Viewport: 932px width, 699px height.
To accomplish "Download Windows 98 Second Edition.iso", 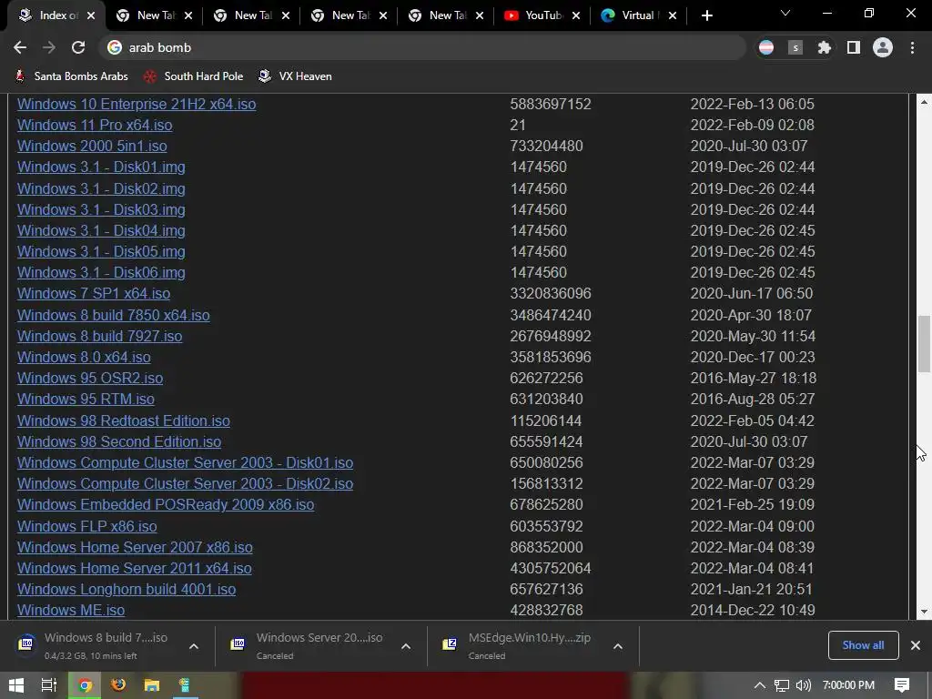I will click(119, 441).
